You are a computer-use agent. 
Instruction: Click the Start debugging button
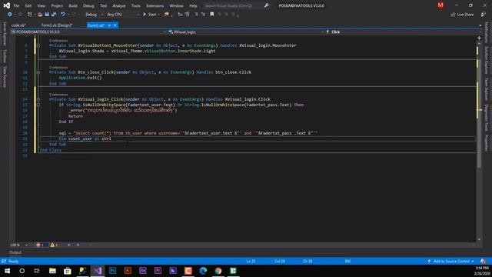point(151,15)
